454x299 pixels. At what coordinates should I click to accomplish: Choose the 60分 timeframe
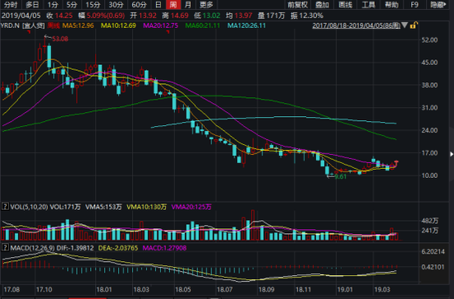pyautogui.click(x=139, y=5)
